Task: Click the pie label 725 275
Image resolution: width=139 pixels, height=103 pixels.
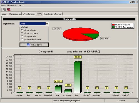Action: [x=57, y=29]
